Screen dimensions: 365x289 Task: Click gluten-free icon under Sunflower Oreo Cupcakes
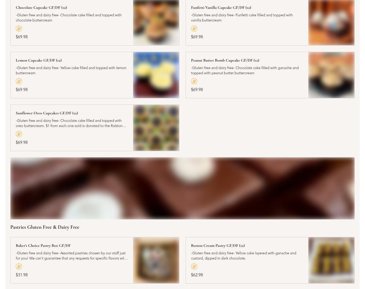click(19, 134)
